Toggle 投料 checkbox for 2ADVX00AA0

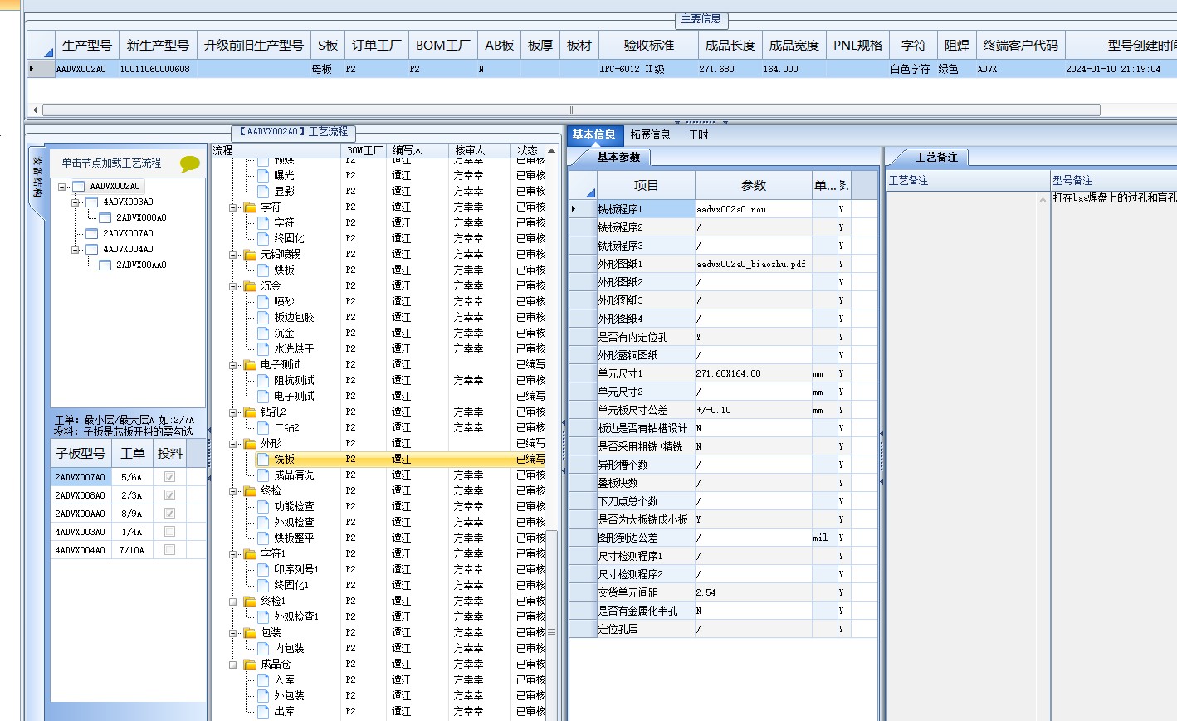pyautogui.click(x=169, y=514)
